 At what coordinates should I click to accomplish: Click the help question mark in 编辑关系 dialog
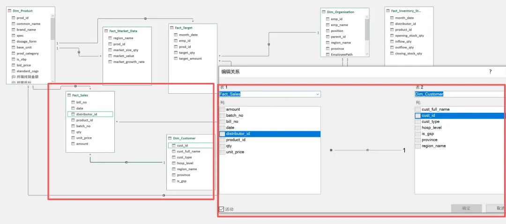click(x=490, y=72)
